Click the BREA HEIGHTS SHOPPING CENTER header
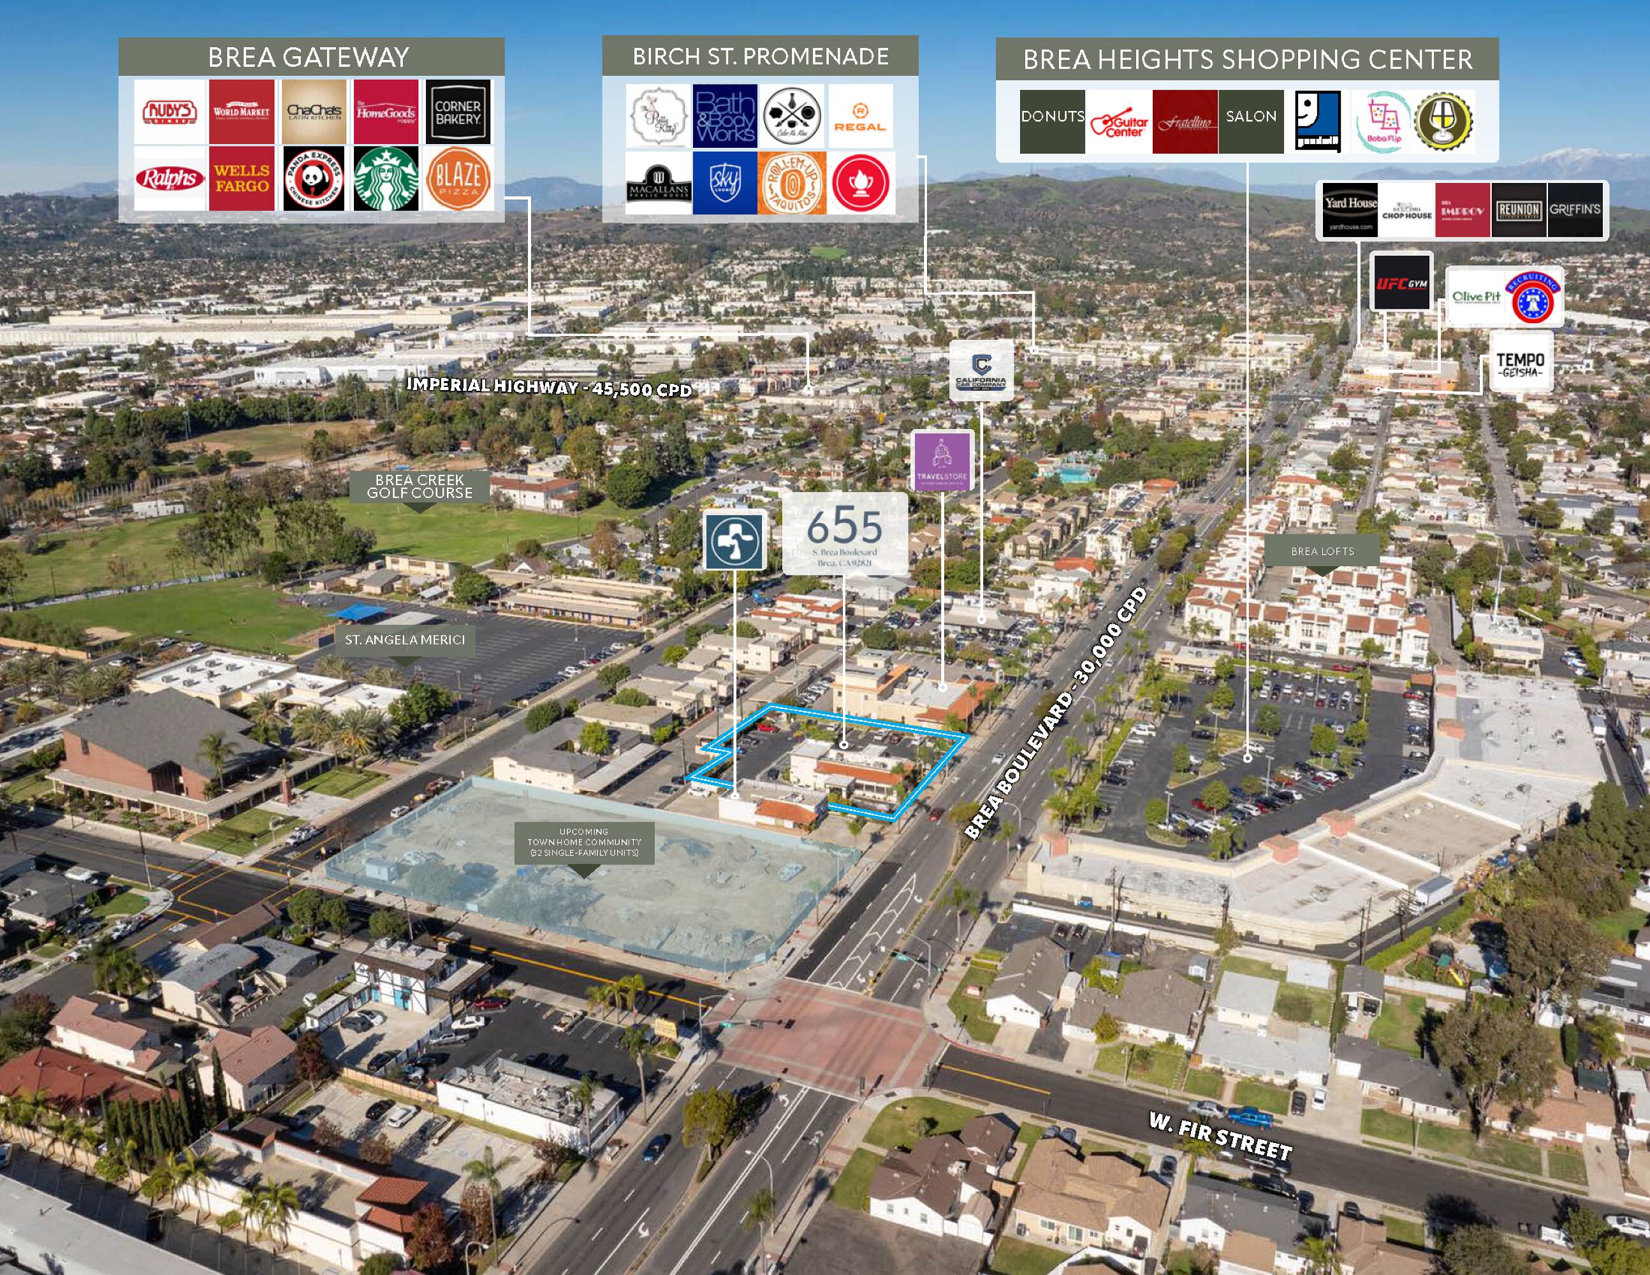This screenshot has width=1650, height=1275. coord(1247,60)
